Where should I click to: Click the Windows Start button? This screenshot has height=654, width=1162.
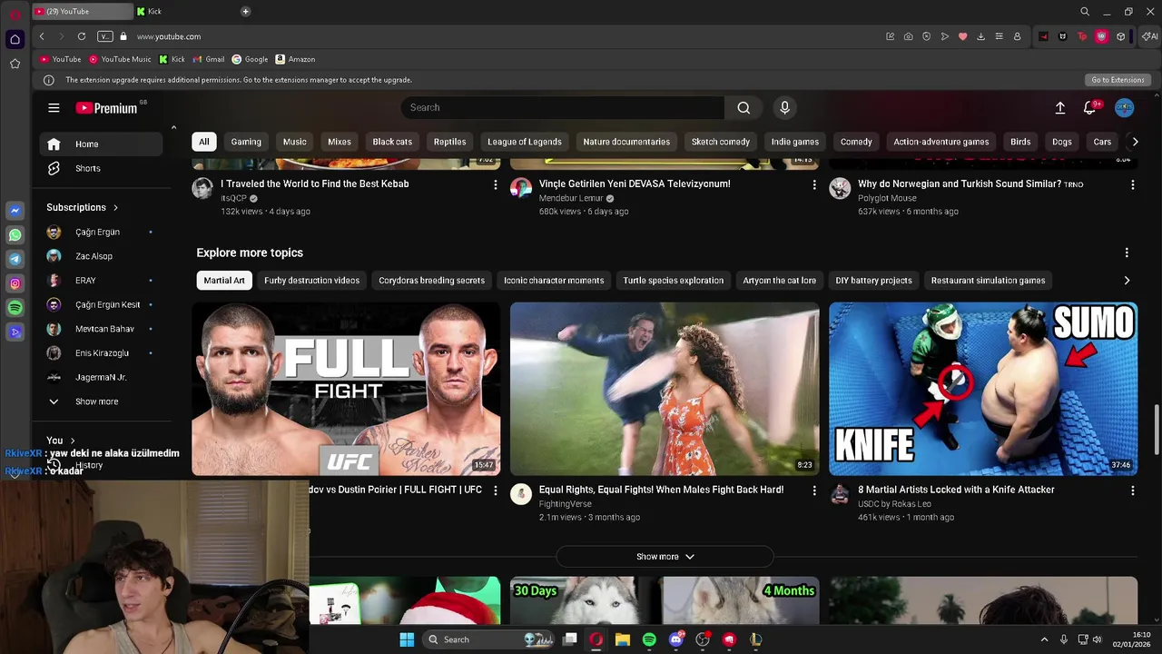pyautogui.click(x=407, y=639)
